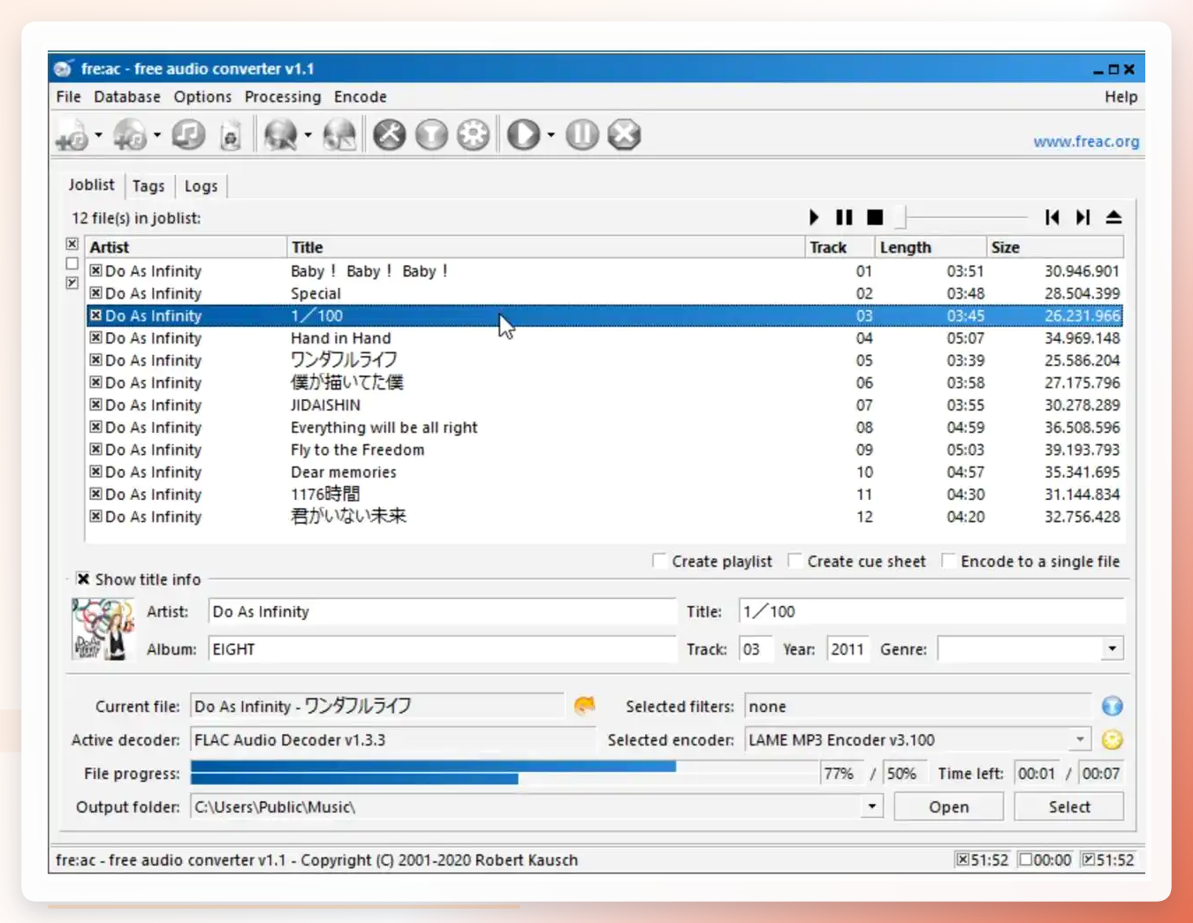Click the toolbar Start encoding icon
Image resolution: width=1193 pixels, height=923 pixels.
(523, 135)
